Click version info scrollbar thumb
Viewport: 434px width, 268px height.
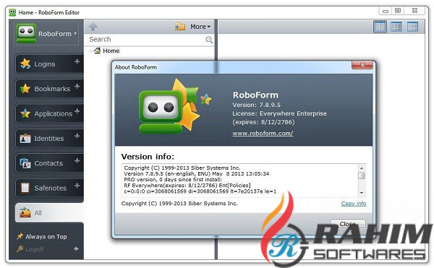coord(361,176)
